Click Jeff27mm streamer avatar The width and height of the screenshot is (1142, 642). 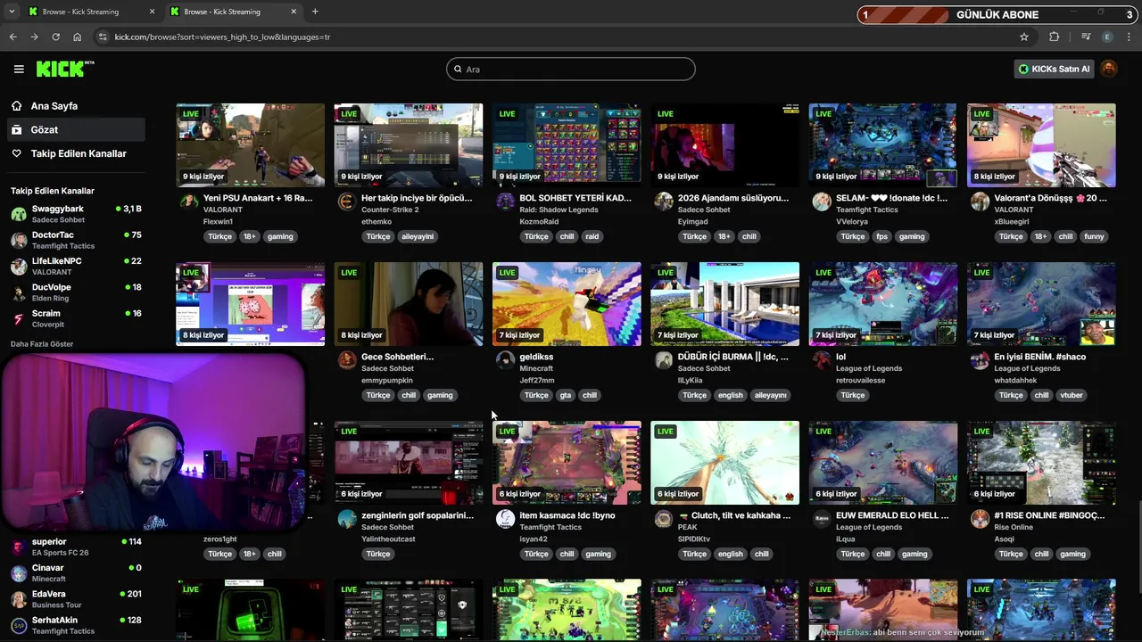point(505,360)
